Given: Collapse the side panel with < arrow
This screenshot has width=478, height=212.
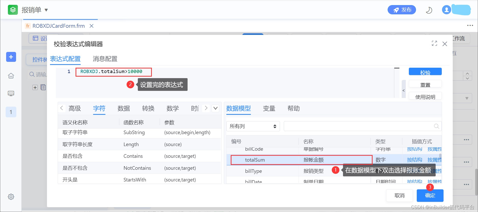Looking at the screenshot, I should point(404,89).
